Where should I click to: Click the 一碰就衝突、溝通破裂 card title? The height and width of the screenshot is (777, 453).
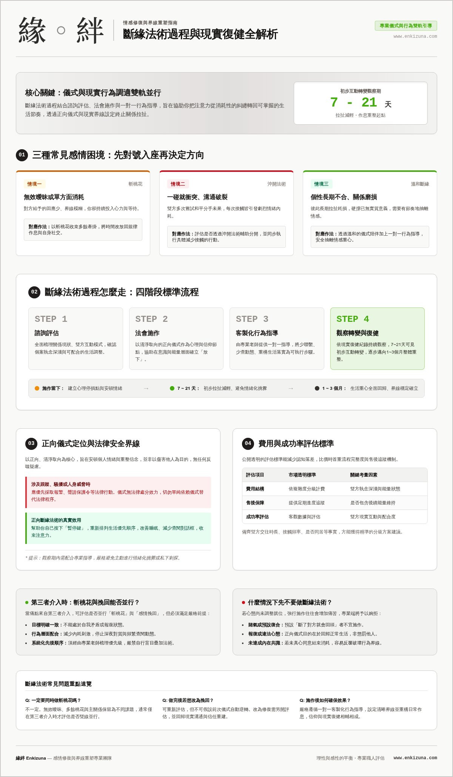[197, 197]
